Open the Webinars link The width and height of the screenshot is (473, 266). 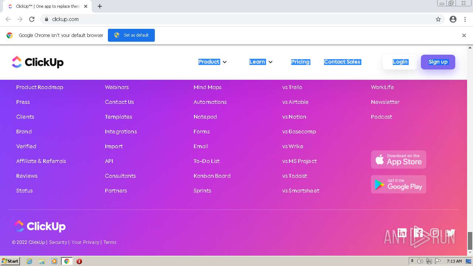point(117,87)
